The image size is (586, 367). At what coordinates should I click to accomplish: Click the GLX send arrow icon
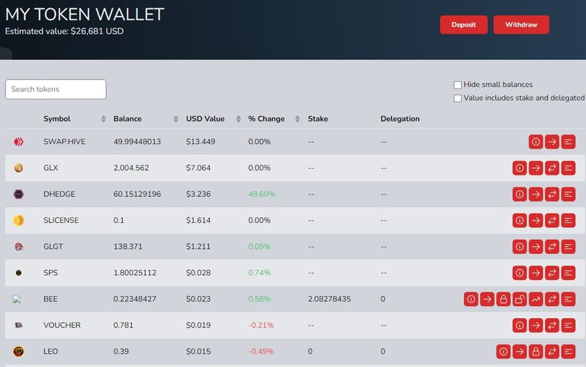coord(536,168)
